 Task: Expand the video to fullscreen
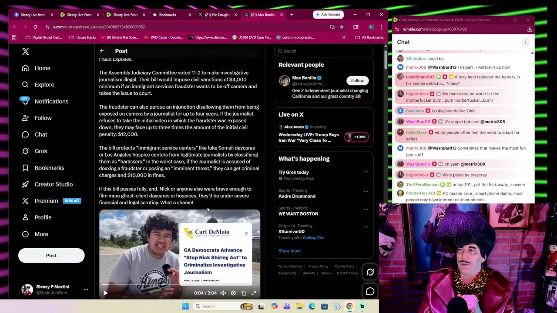(254, 293)
